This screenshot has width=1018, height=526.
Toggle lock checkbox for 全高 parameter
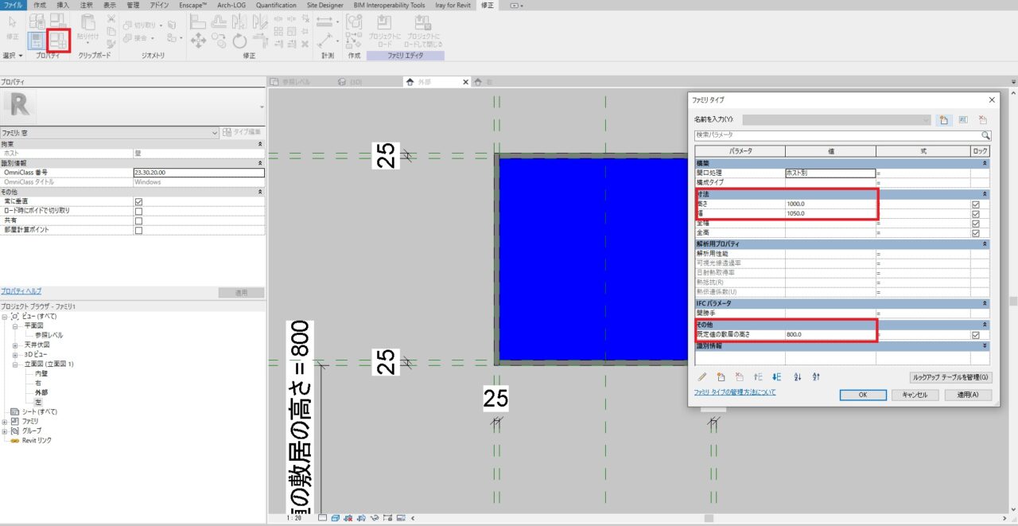pyautogui.click(x=975, y=233)
